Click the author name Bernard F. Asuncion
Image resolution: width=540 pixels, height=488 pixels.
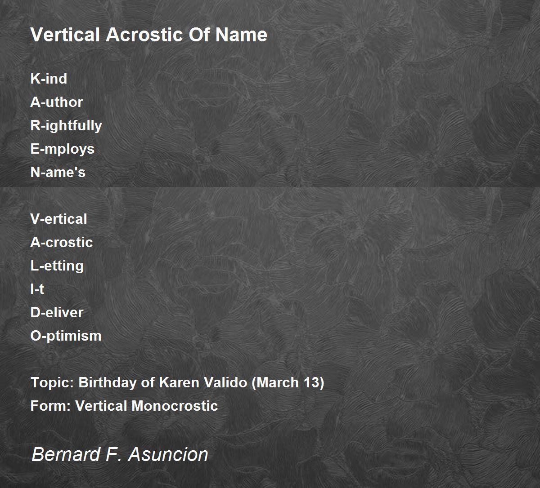coord(120,454)
